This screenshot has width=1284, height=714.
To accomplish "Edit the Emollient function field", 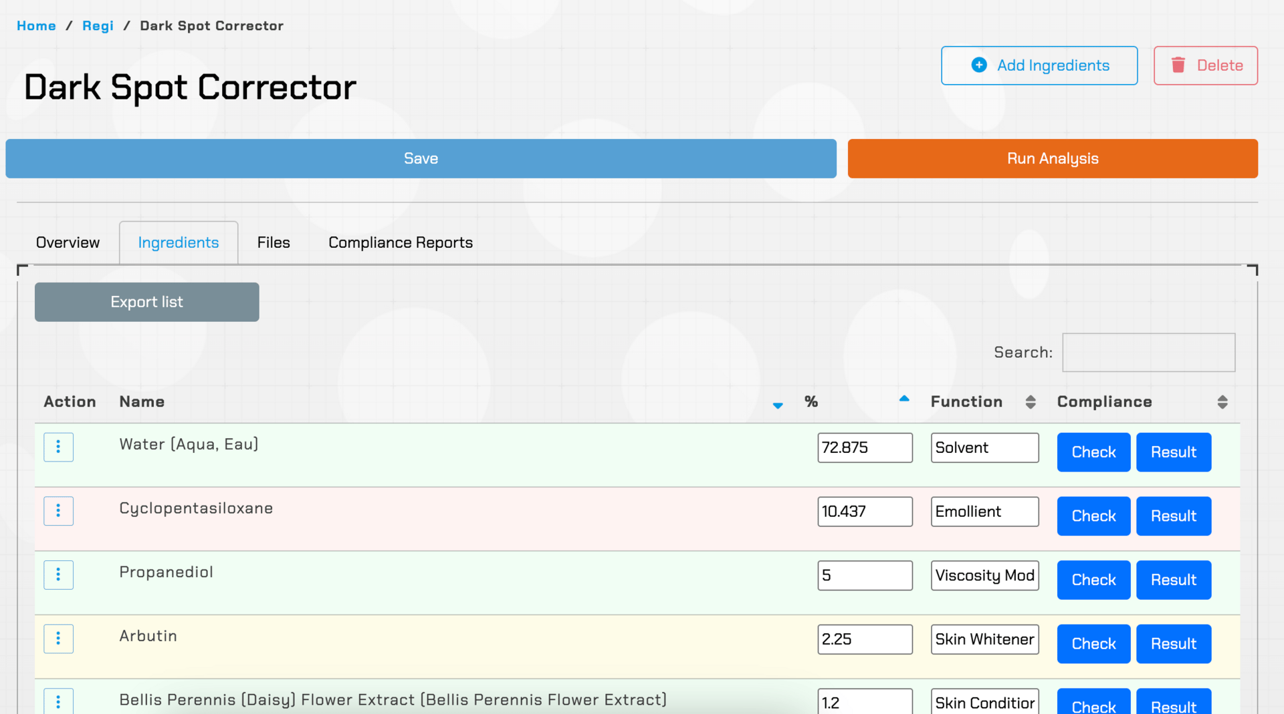I will 984,512.
